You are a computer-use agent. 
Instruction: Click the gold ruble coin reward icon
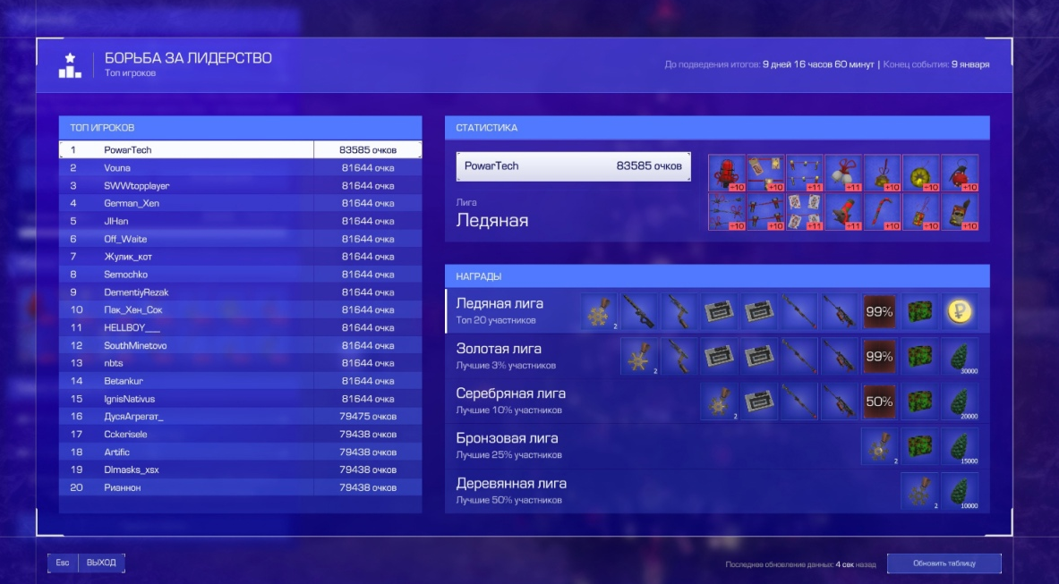960,312
